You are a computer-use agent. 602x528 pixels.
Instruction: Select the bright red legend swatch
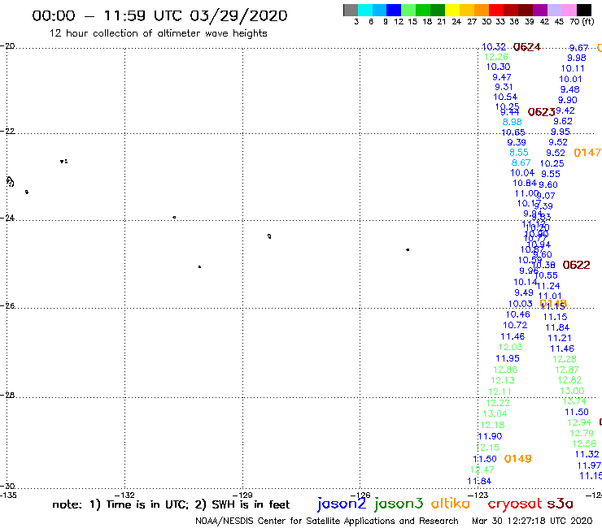(x=496, y=11)
